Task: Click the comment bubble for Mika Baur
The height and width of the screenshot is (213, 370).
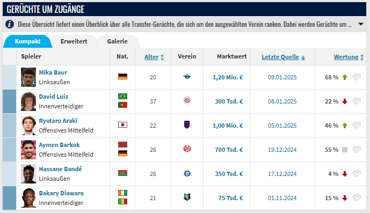Action: (357, 77)
